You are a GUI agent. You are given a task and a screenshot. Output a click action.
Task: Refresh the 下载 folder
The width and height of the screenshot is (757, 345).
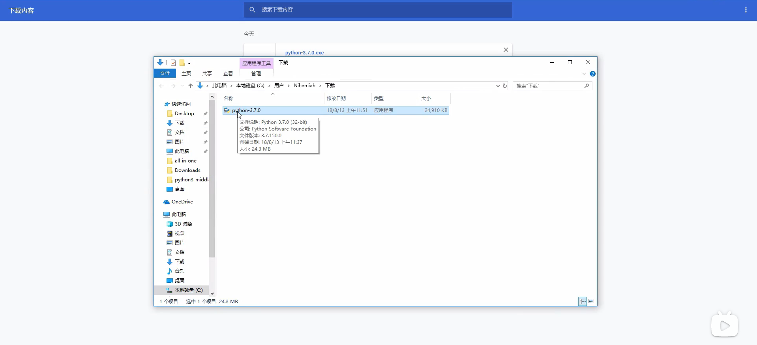pos(504,86)
